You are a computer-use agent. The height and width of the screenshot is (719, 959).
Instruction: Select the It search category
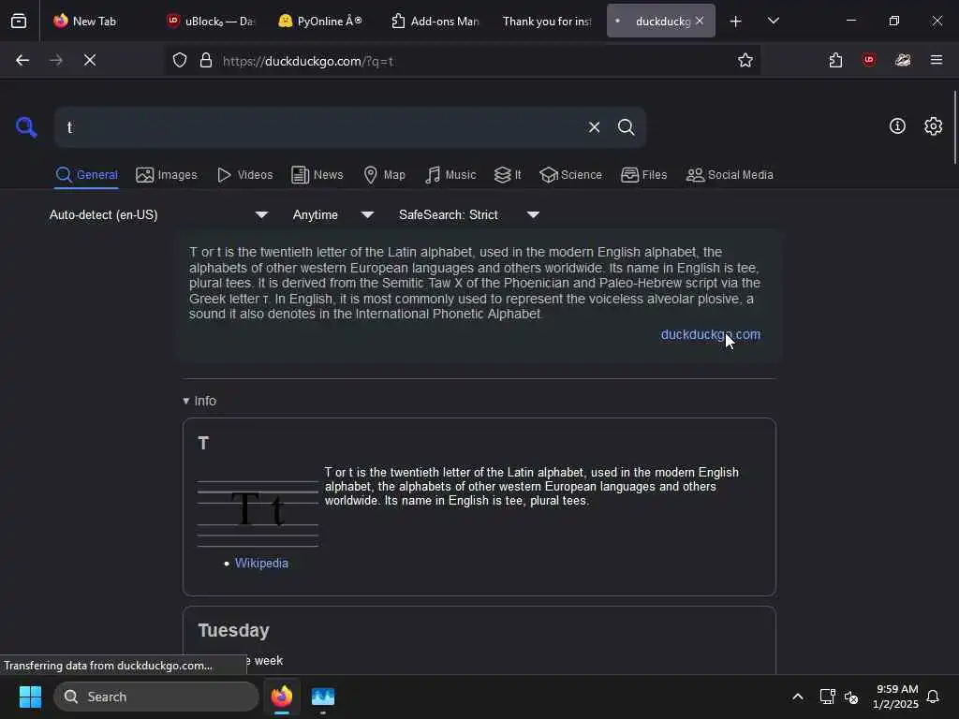(508, 175)
